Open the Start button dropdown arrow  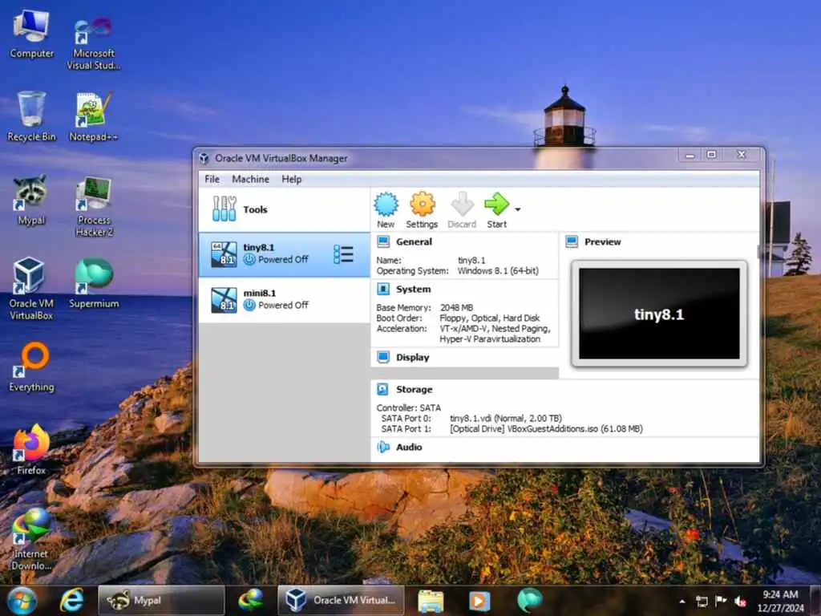coord(518,209)
